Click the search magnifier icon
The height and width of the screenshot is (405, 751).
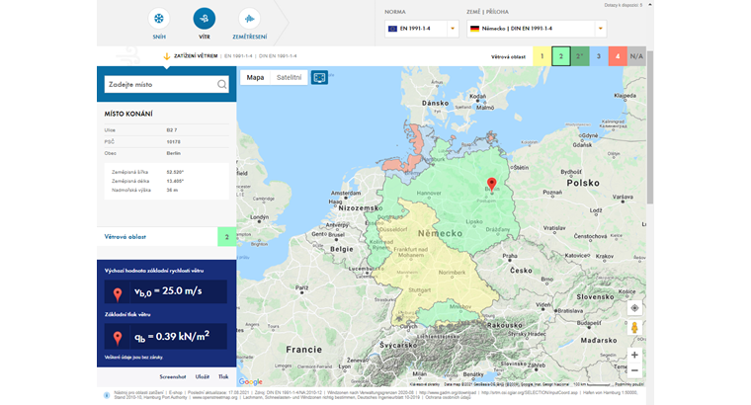(221, 84)
